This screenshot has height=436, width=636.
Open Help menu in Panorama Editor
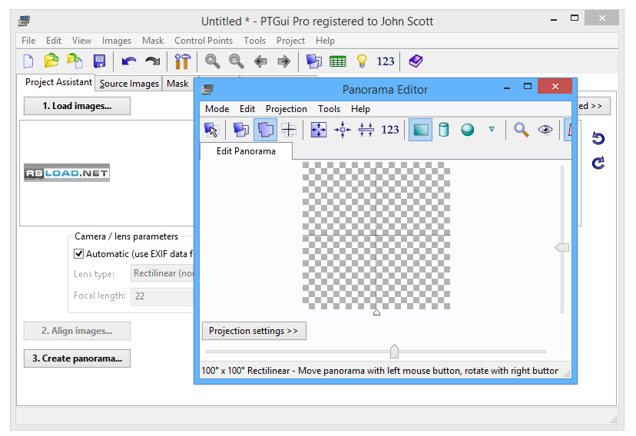(x=360, y=109)
